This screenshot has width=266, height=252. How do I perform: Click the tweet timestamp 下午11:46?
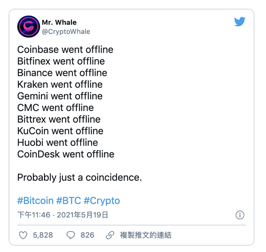tap(34, 215)
